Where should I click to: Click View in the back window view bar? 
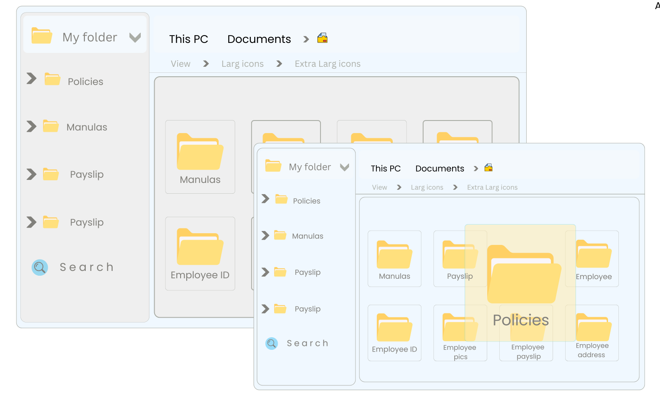[181, 64]
